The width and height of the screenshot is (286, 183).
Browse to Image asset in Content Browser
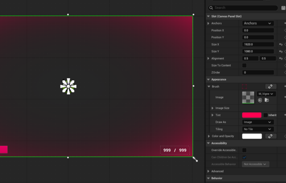click(x=266, y=100)
